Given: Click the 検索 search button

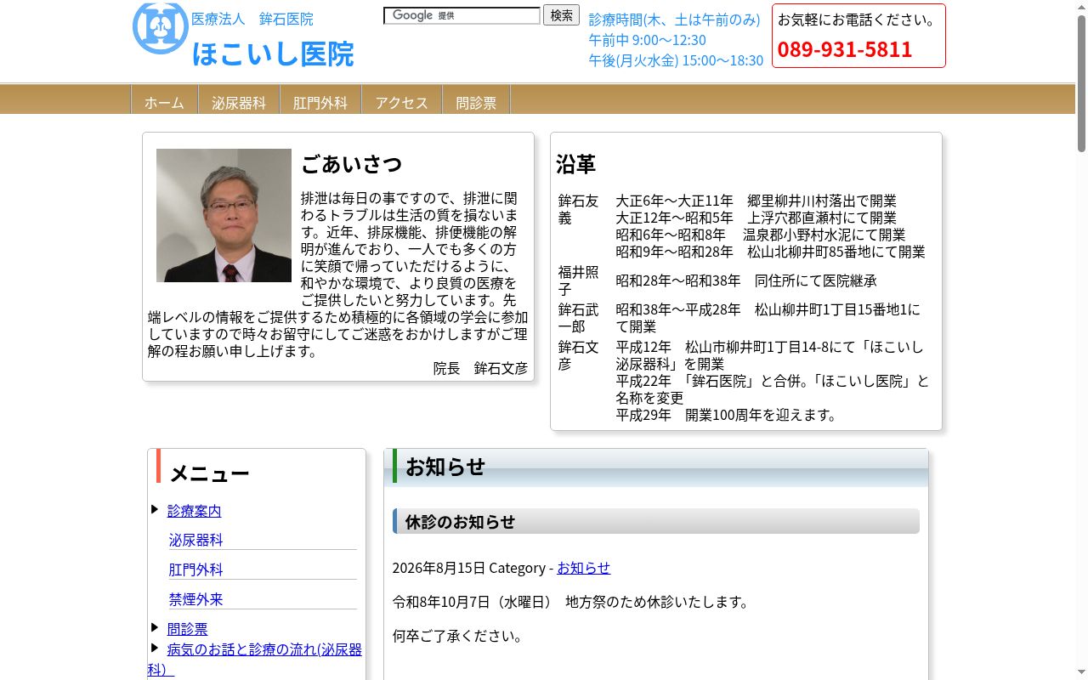Looking at the screenshot, I should coord(561,15).
